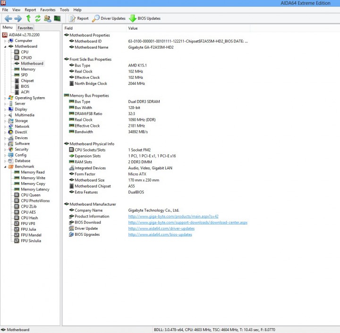Select the BIOS icon in tree
The height and width of the screenshot is (333, 340).
tap(17, 86)
